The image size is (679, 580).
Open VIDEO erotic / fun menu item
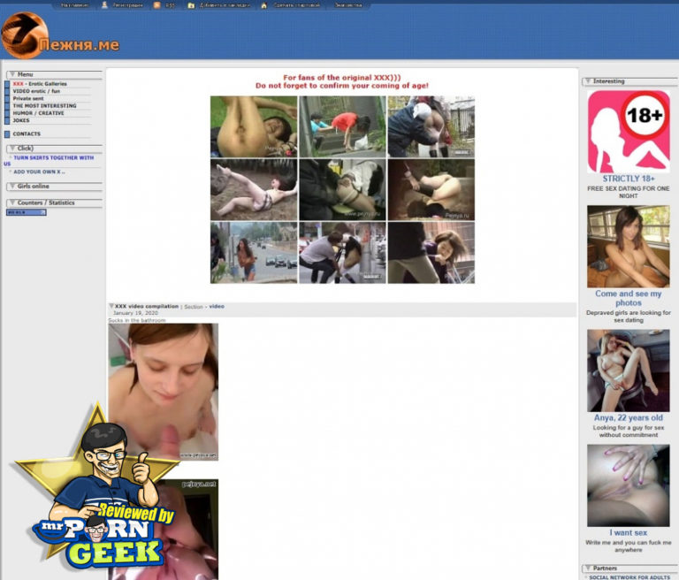[36, 91]
